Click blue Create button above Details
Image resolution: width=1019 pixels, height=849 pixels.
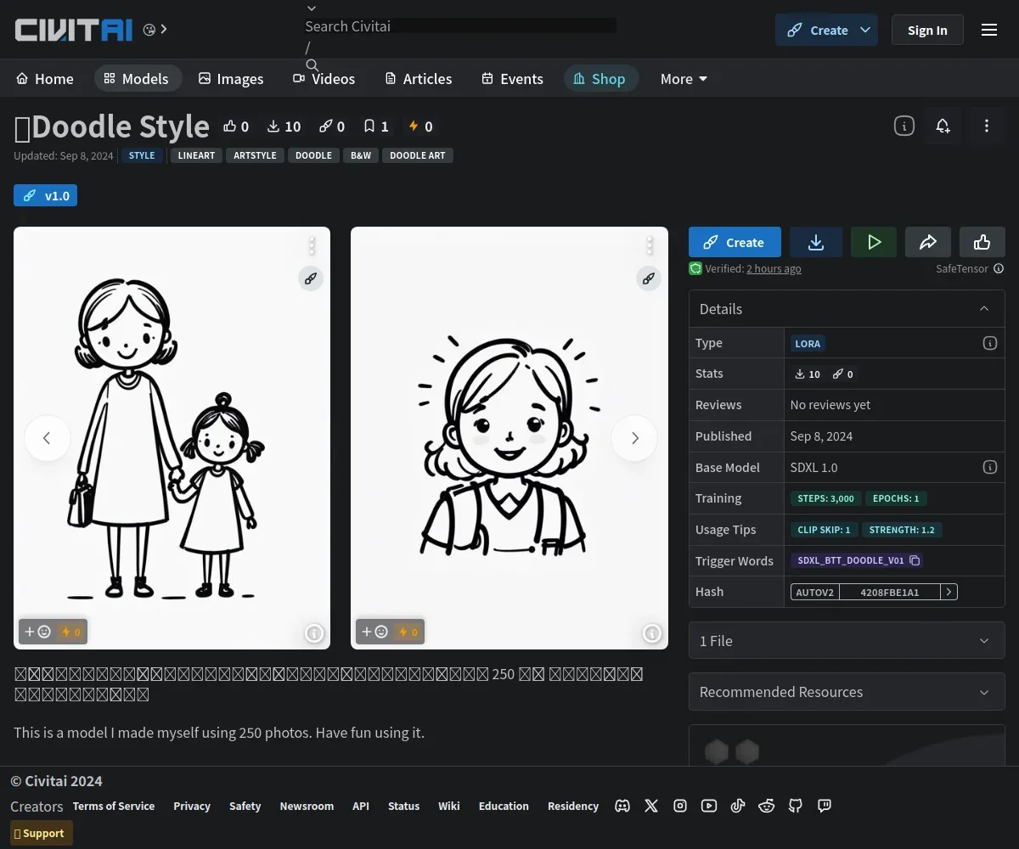coord(735,242)
